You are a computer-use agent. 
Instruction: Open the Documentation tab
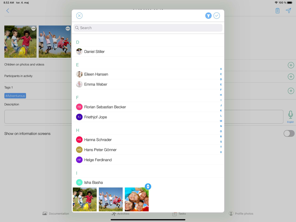pos(56,213)
